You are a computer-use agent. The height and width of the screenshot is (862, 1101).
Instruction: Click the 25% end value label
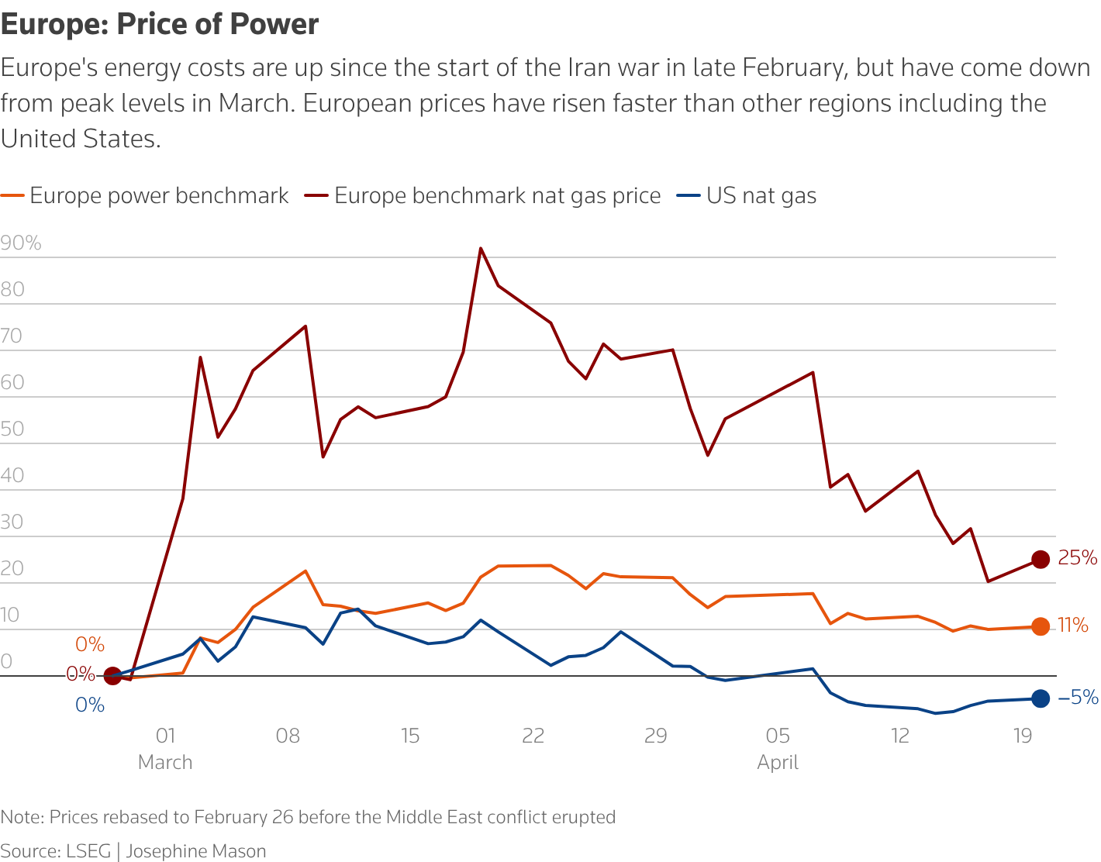(x=1078, y=558)
